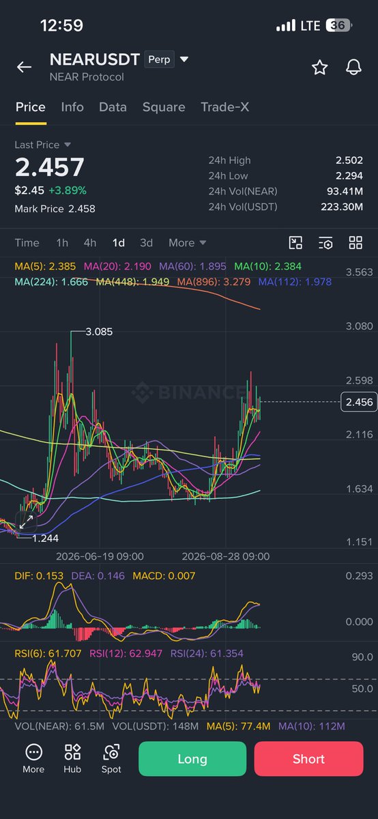378x819 pixels.
Task: Select the 3d chart interval
Action: (146, 243)
